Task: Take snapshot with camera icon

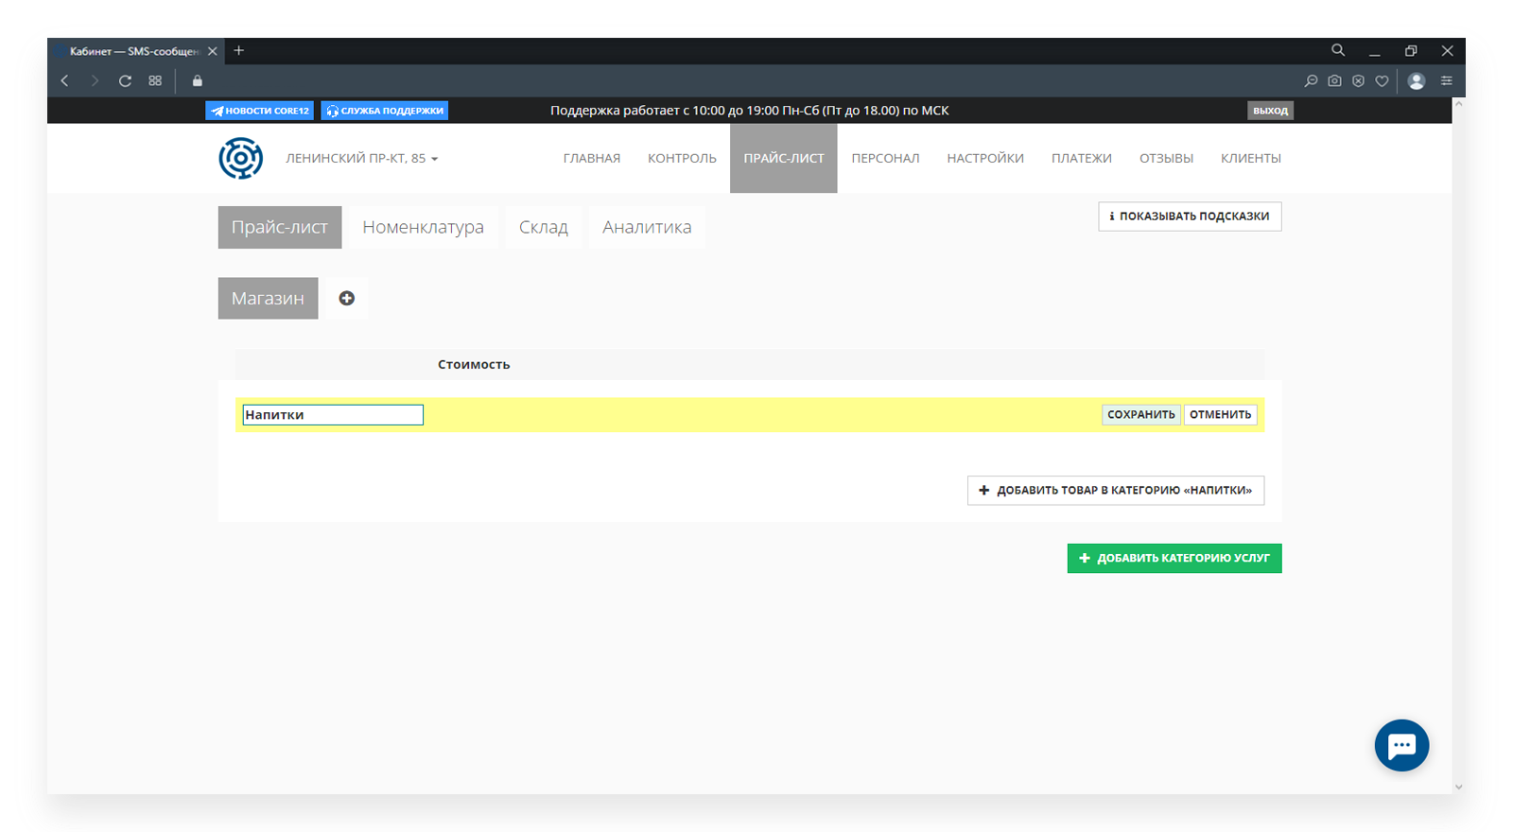Action: tap(1334, 81)
